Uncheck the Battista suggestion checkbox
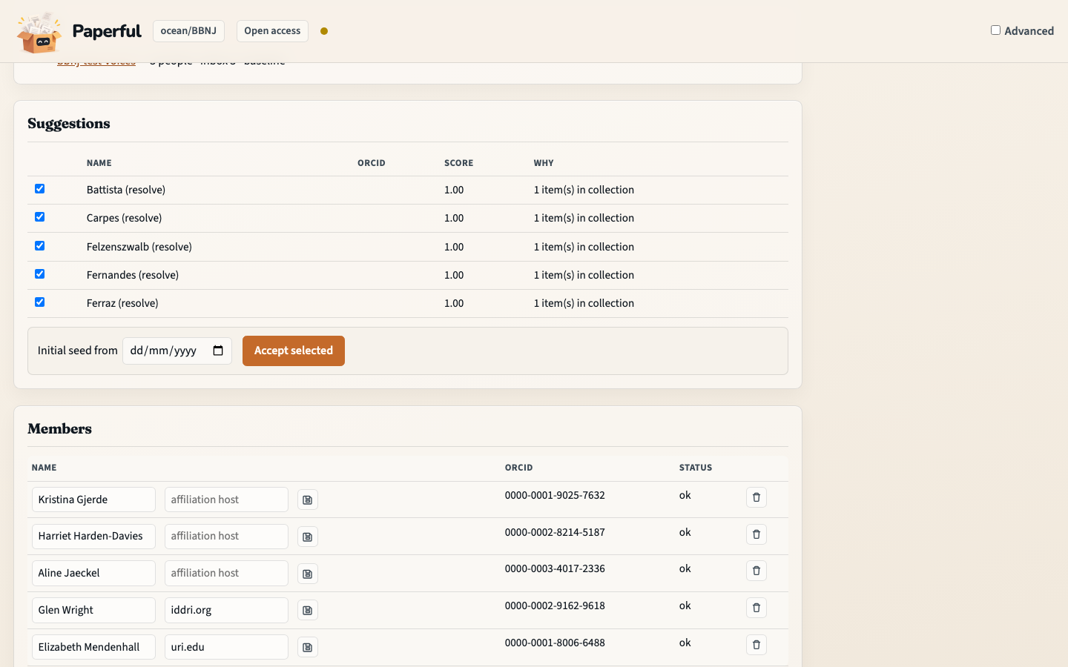This screenshot has height=667, width=1068. pyautogui.click(x=40, y=189)
